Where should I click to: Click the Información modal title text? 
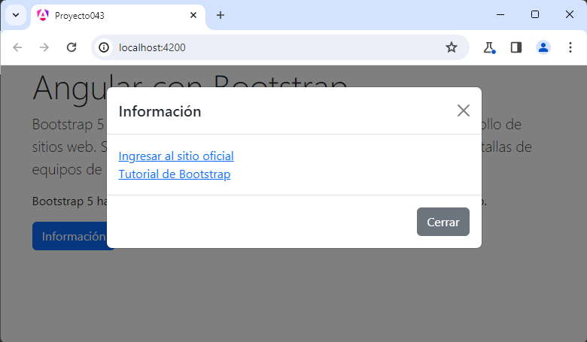160,111
